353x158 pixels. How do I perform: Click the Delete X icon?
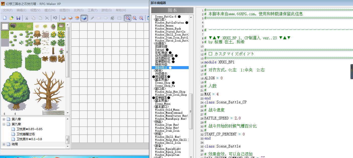pos(47,18)
